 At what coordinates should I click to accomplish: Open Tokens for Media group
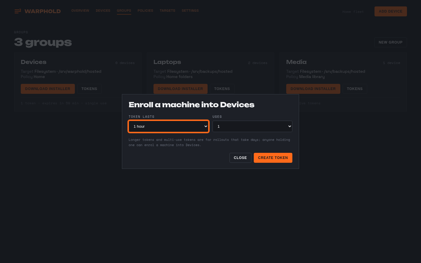355,89
